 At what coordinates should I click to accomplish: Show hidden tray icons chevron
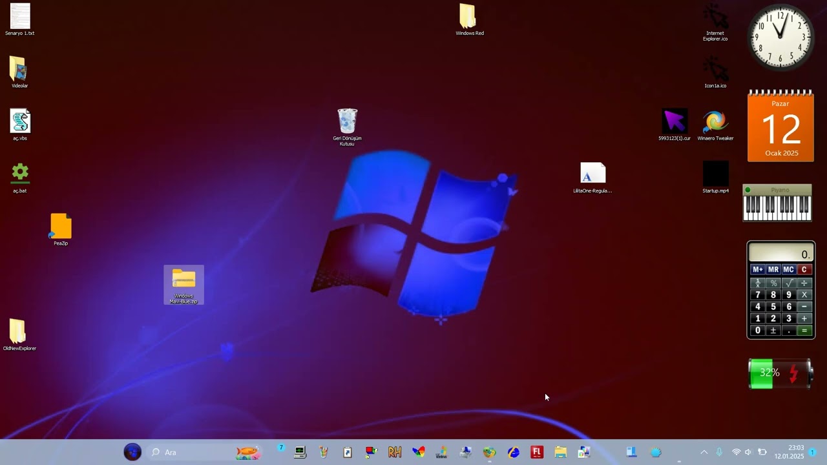click(704, 452)
